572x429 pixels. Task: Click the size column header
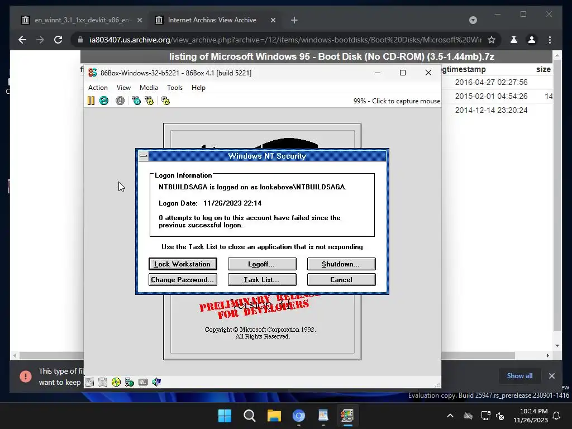click(x=543, y=69)
